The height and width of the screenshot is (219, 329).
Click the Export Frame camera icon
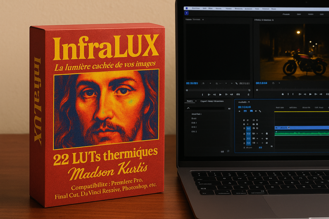pos(283,94)
